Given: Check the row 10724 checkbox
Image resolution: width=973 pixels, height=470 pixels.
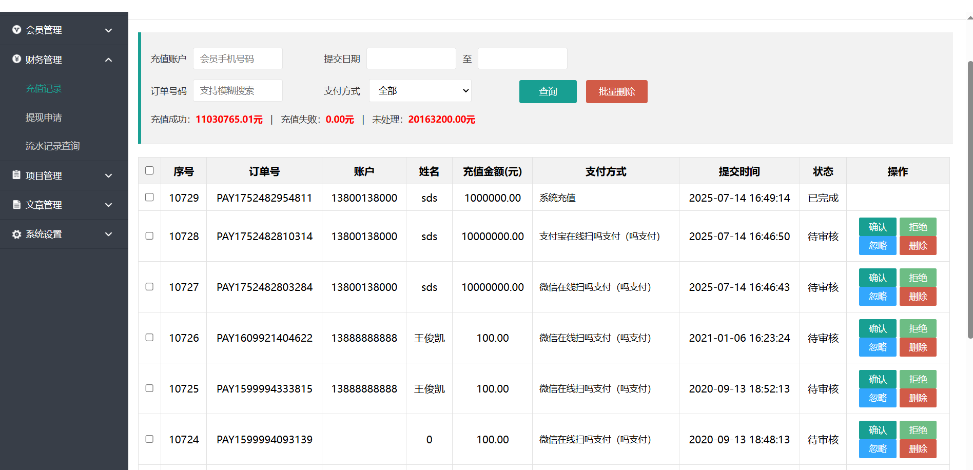Looking at the screenshot, I should point(149,439).
